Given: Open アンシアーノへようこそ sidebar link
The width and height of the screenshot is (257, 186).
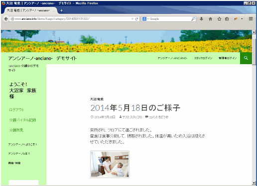Looking at the screenshot, I should coord(22,144).
